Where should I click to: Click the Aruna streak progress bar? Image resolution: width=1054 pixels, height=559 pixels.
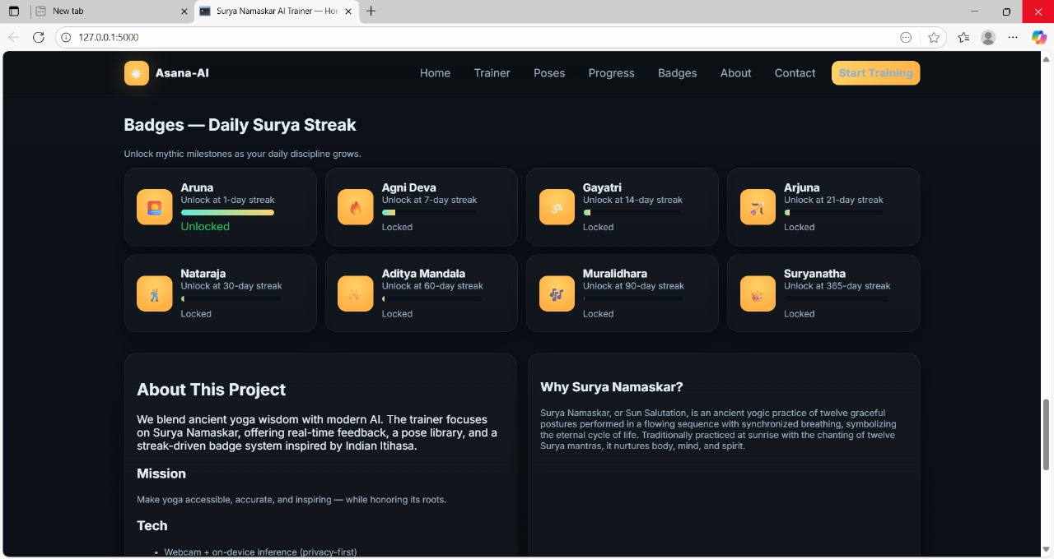coord(227,212)
